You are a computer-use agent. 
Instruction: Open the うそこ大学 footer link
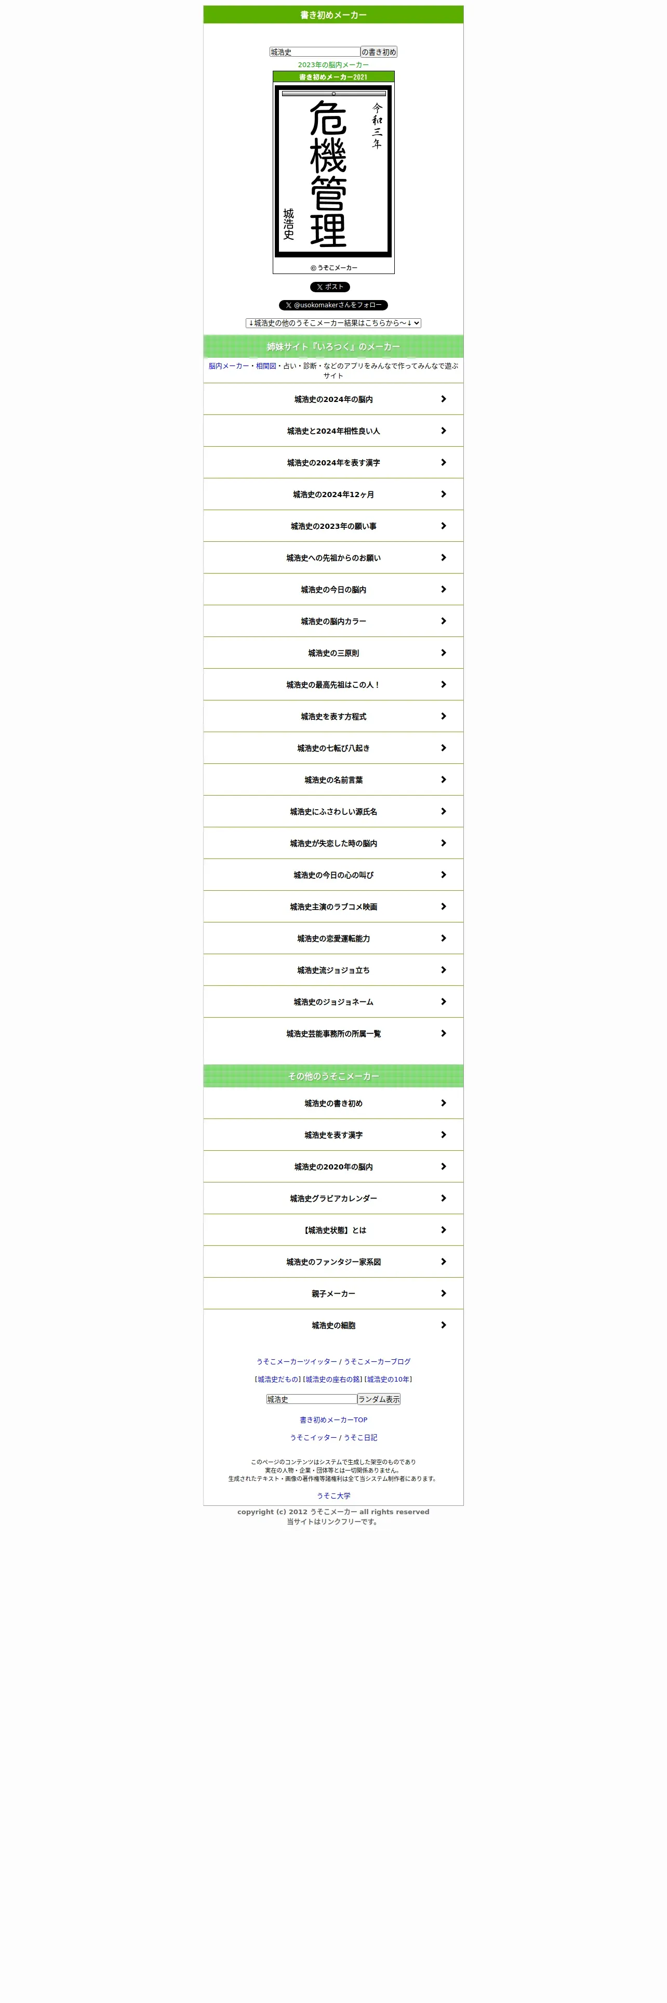point(333,1495)
